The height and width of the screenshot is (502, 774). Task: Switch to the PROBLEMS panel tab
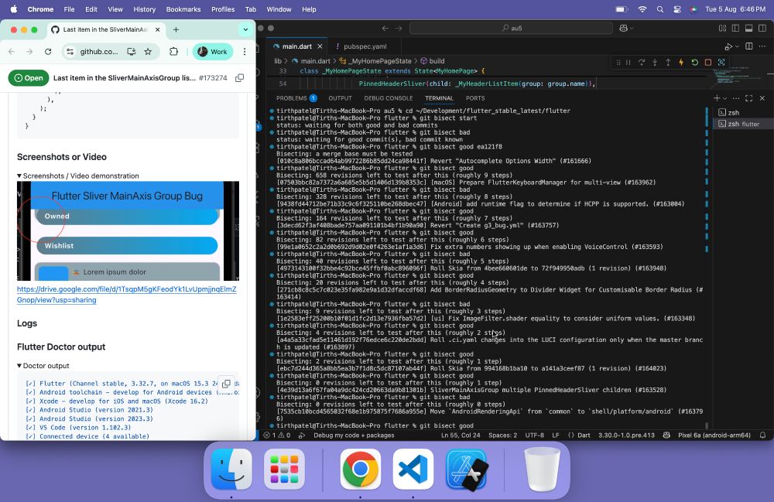tap(296, 98)
